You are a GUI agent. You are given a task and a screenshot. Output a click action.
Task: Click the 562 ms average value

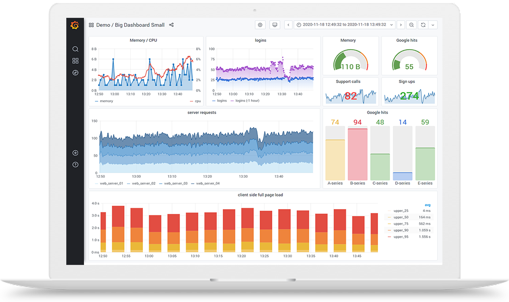(x=424, y=224)
